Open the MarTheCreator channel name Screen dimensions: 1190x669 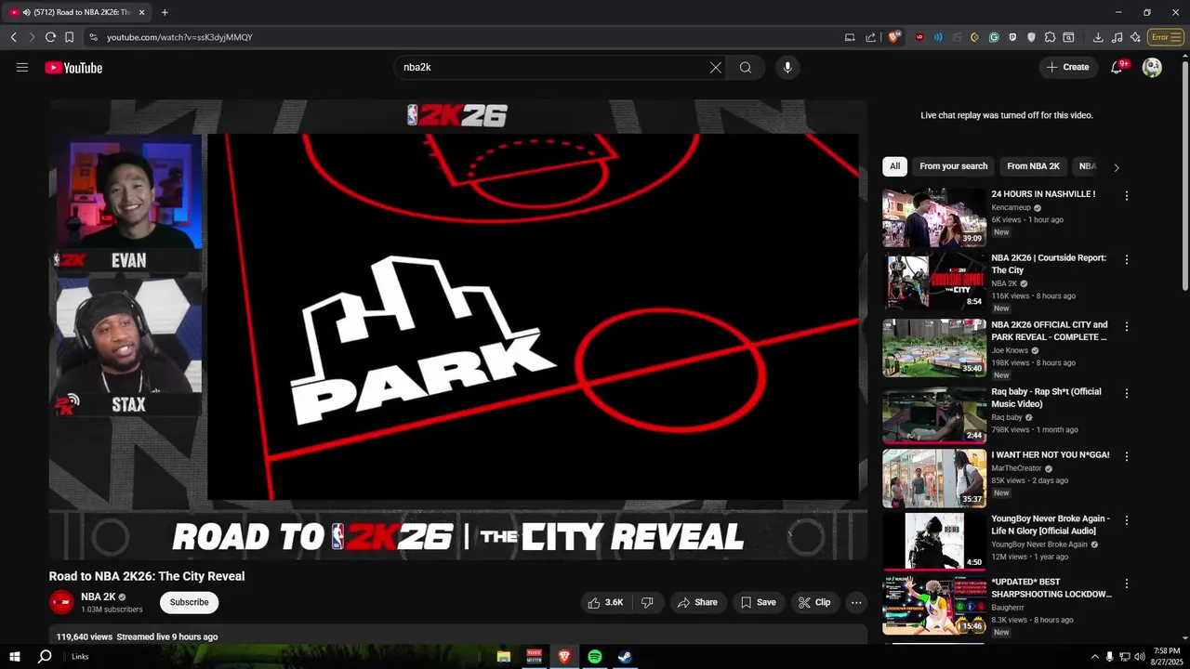1016,468
